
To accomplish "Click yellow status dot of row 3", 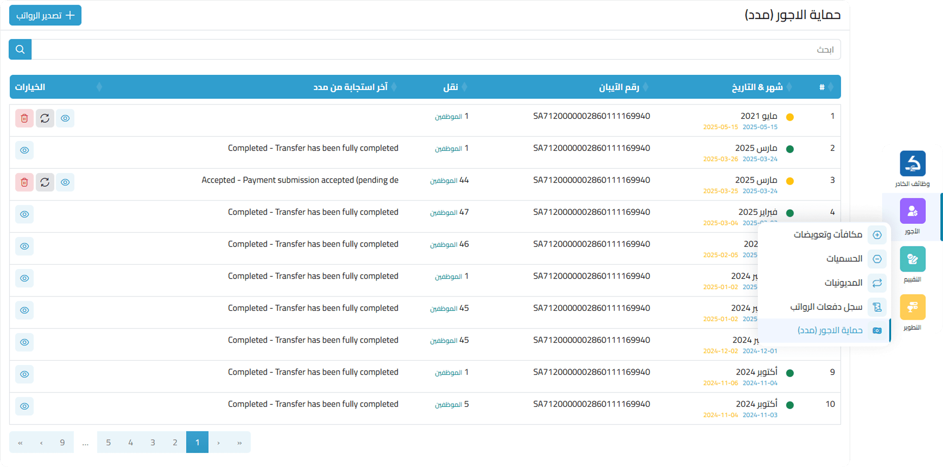I will 790,181.
